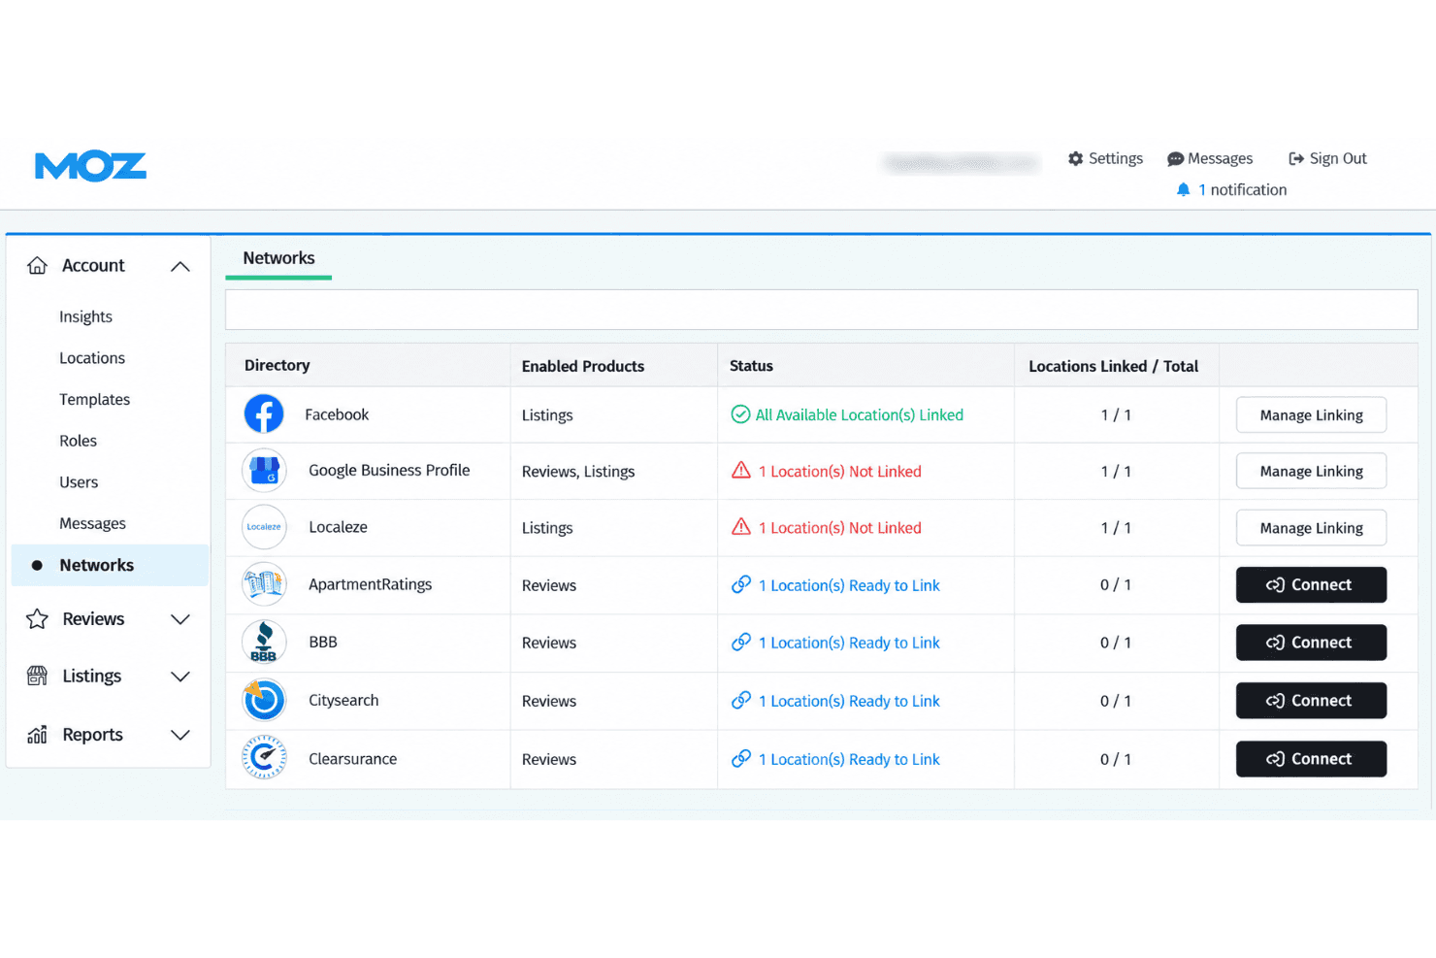
Task: Connect the ApartmentRatings directory
Action: [x=1311, y=584]
